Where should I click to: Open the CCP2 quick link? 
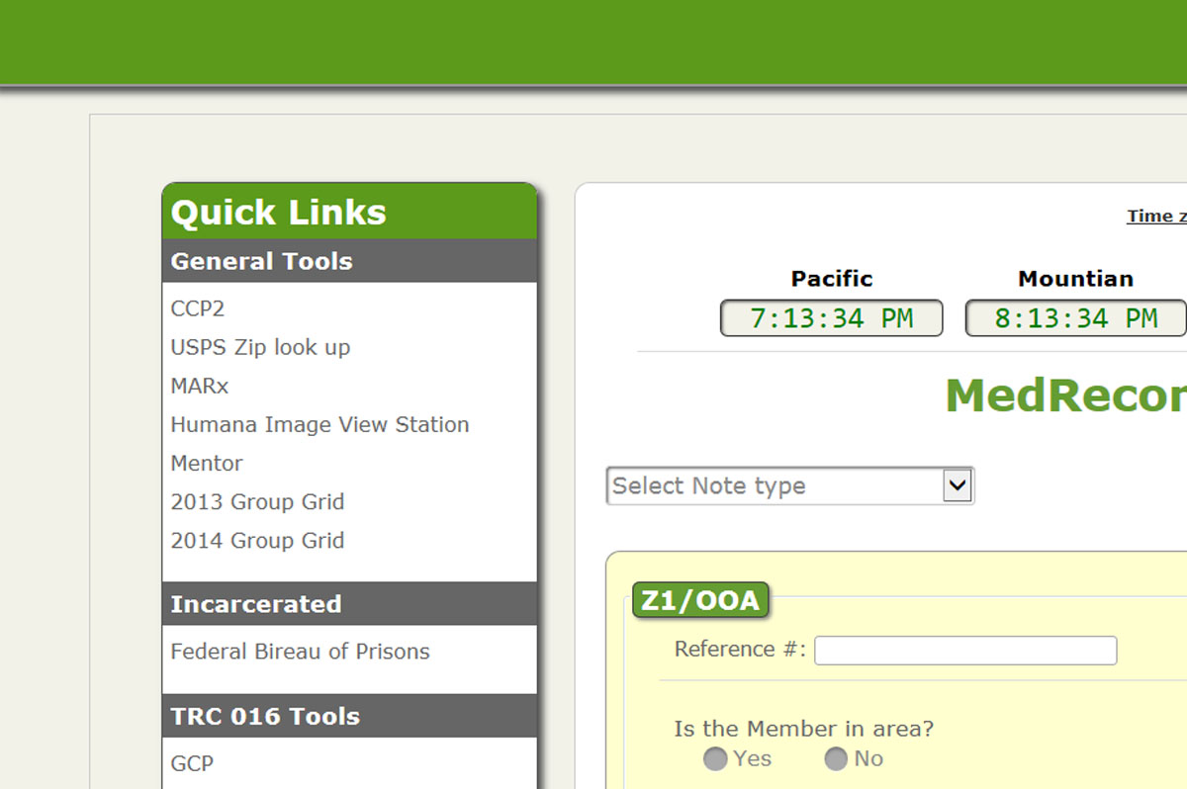point(198,308)
